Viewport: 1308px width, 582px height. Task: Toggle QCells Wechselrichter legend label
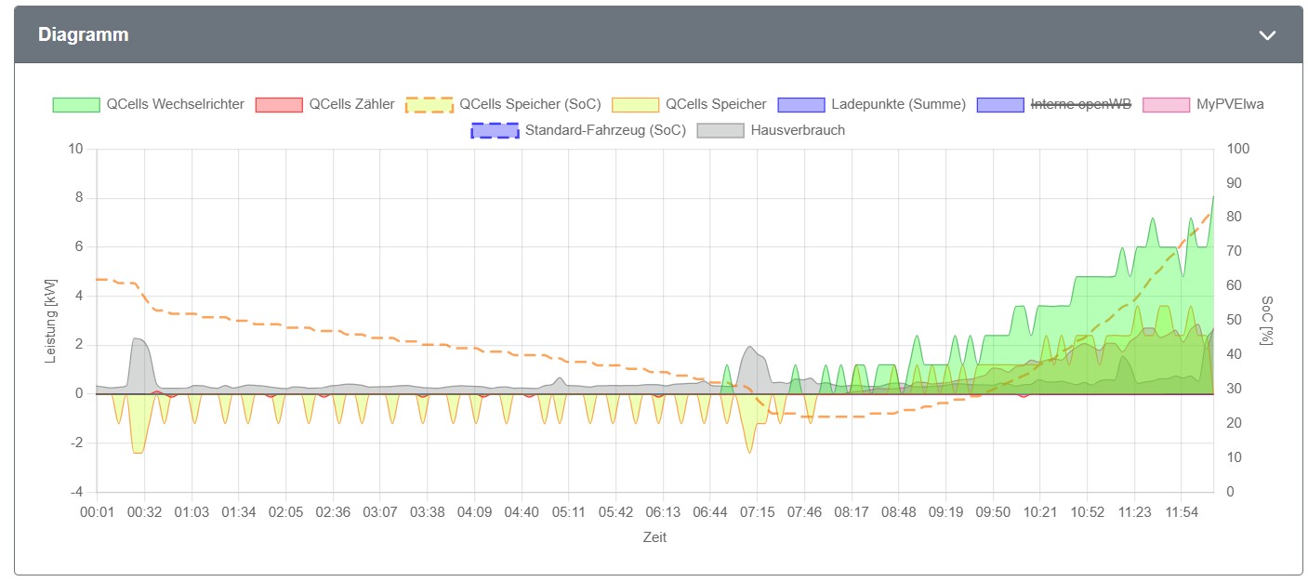[x=175, y=104]
